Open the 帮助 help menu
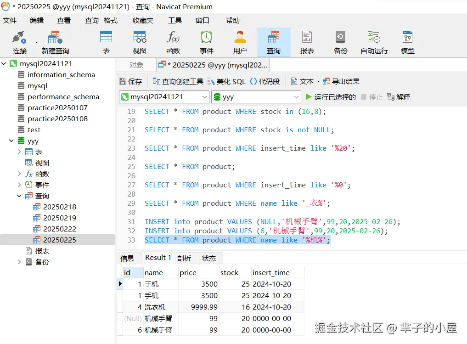This screenshot has width=467, height=344. (x=233, y=21)
